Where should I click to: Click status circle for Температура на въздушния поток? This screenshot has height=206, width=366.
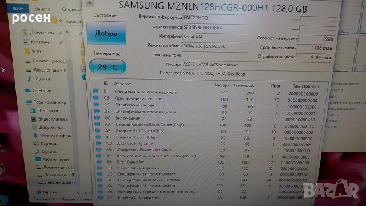click(100, 180)
